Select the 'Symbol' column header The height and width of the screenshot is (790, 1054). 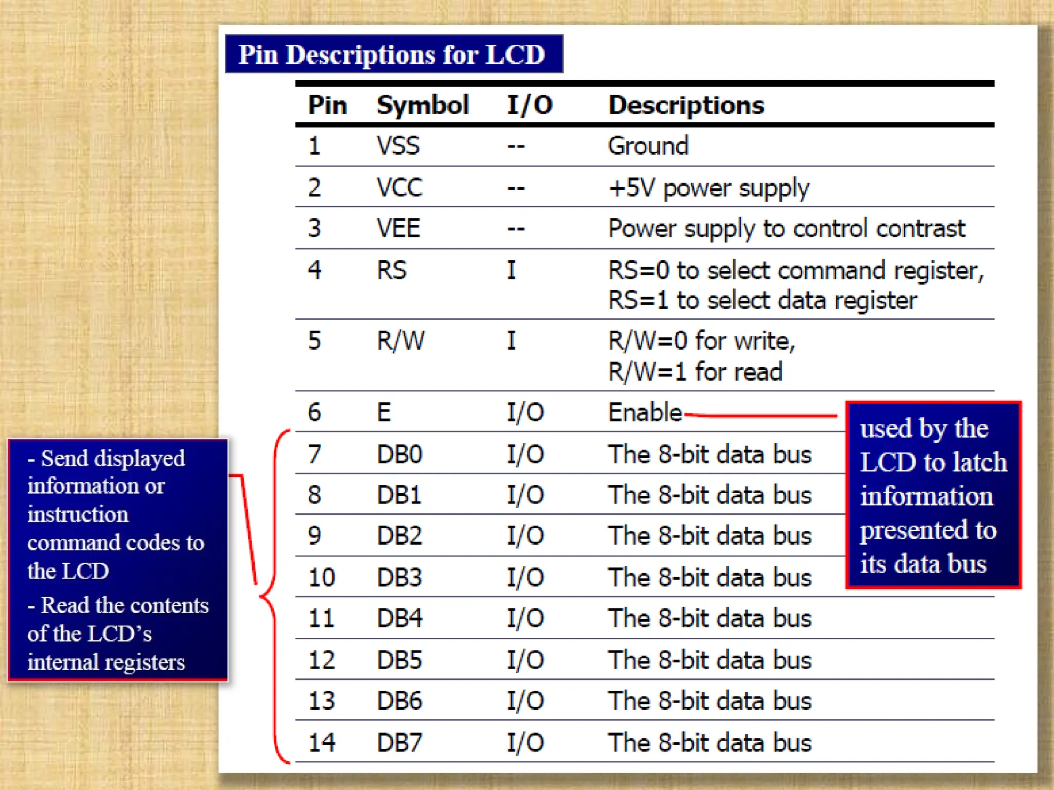tap(423, 105)
